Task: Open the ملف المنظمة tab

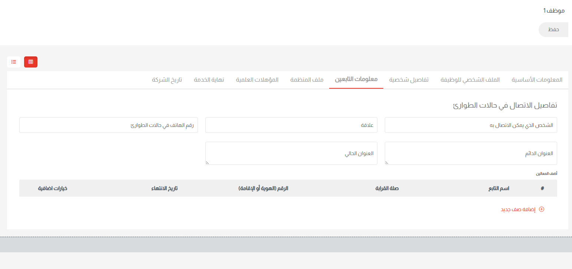Action: tap(307, 80)
